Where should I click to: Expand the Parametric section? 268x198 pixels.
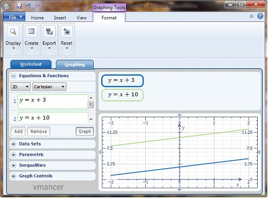13,155
